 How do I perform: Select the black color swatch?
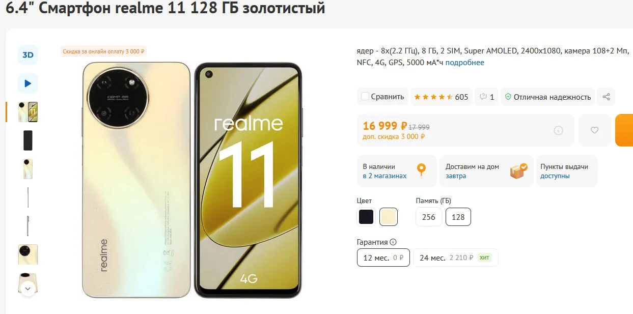point(366,217)
